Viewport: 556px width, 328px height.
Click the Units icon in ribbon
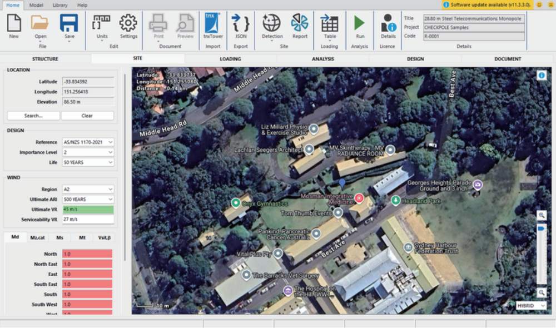tap(101, 23)
